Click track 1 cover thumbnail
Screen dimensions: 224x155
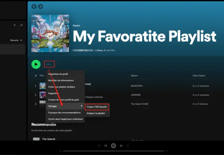pyautogui.click(x=43, y=86)
